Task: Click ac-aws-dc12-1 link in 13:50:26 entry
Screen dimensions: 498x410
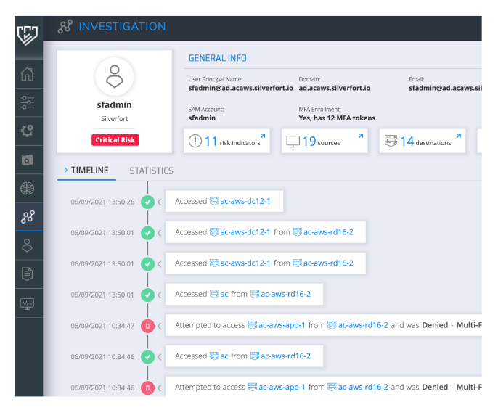Action: coord(245,201)
